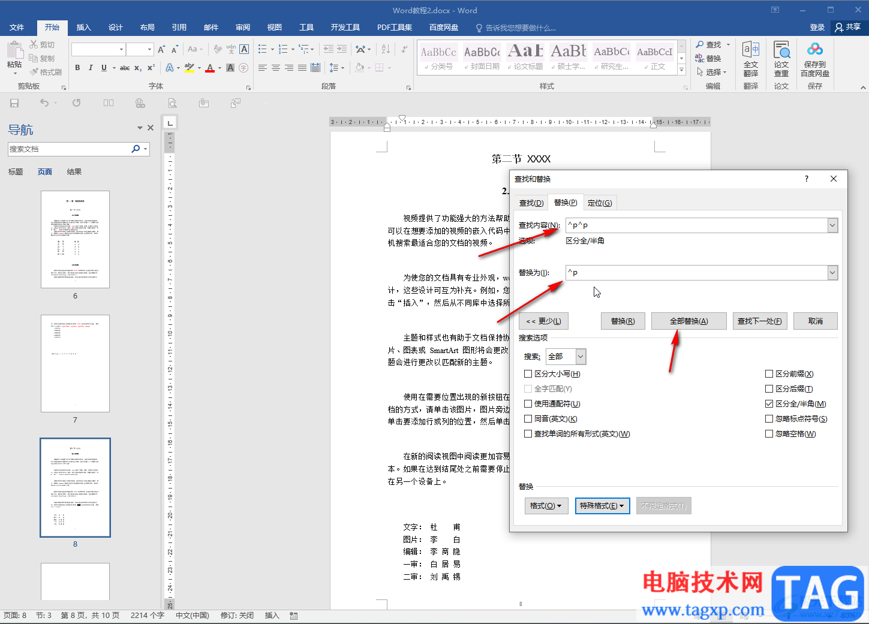Select page 6 thumbnail

[75, 239]
